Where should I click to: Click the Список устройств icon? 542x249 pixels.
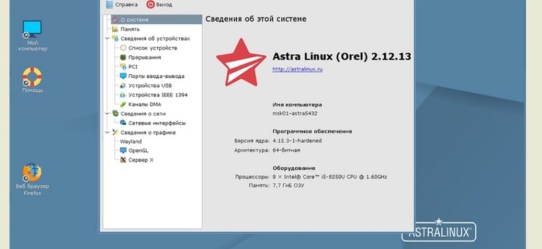click(x=123, y=48)
